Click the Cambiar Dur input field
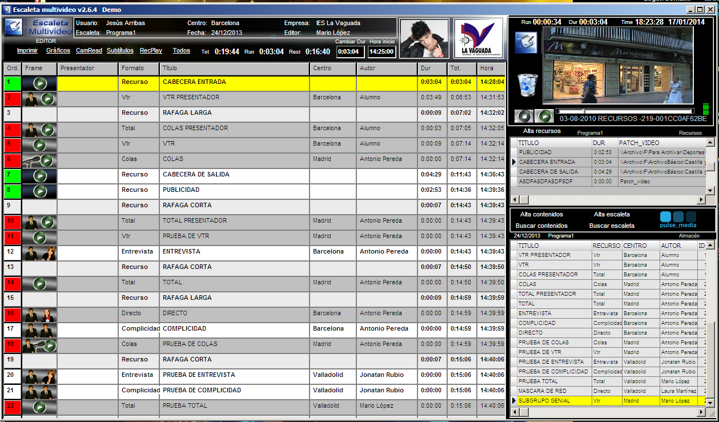The width and height of the screenshot is (719, 422). (x=350, y=52)
